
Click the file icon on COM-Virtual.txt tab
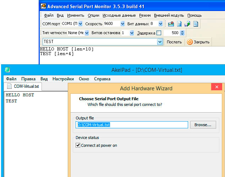(10, 86)
